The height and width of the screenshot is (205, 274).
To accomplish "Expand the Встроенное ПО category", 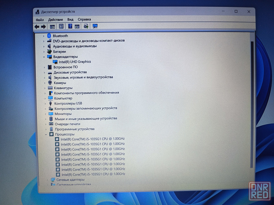I will pos(44,67).
